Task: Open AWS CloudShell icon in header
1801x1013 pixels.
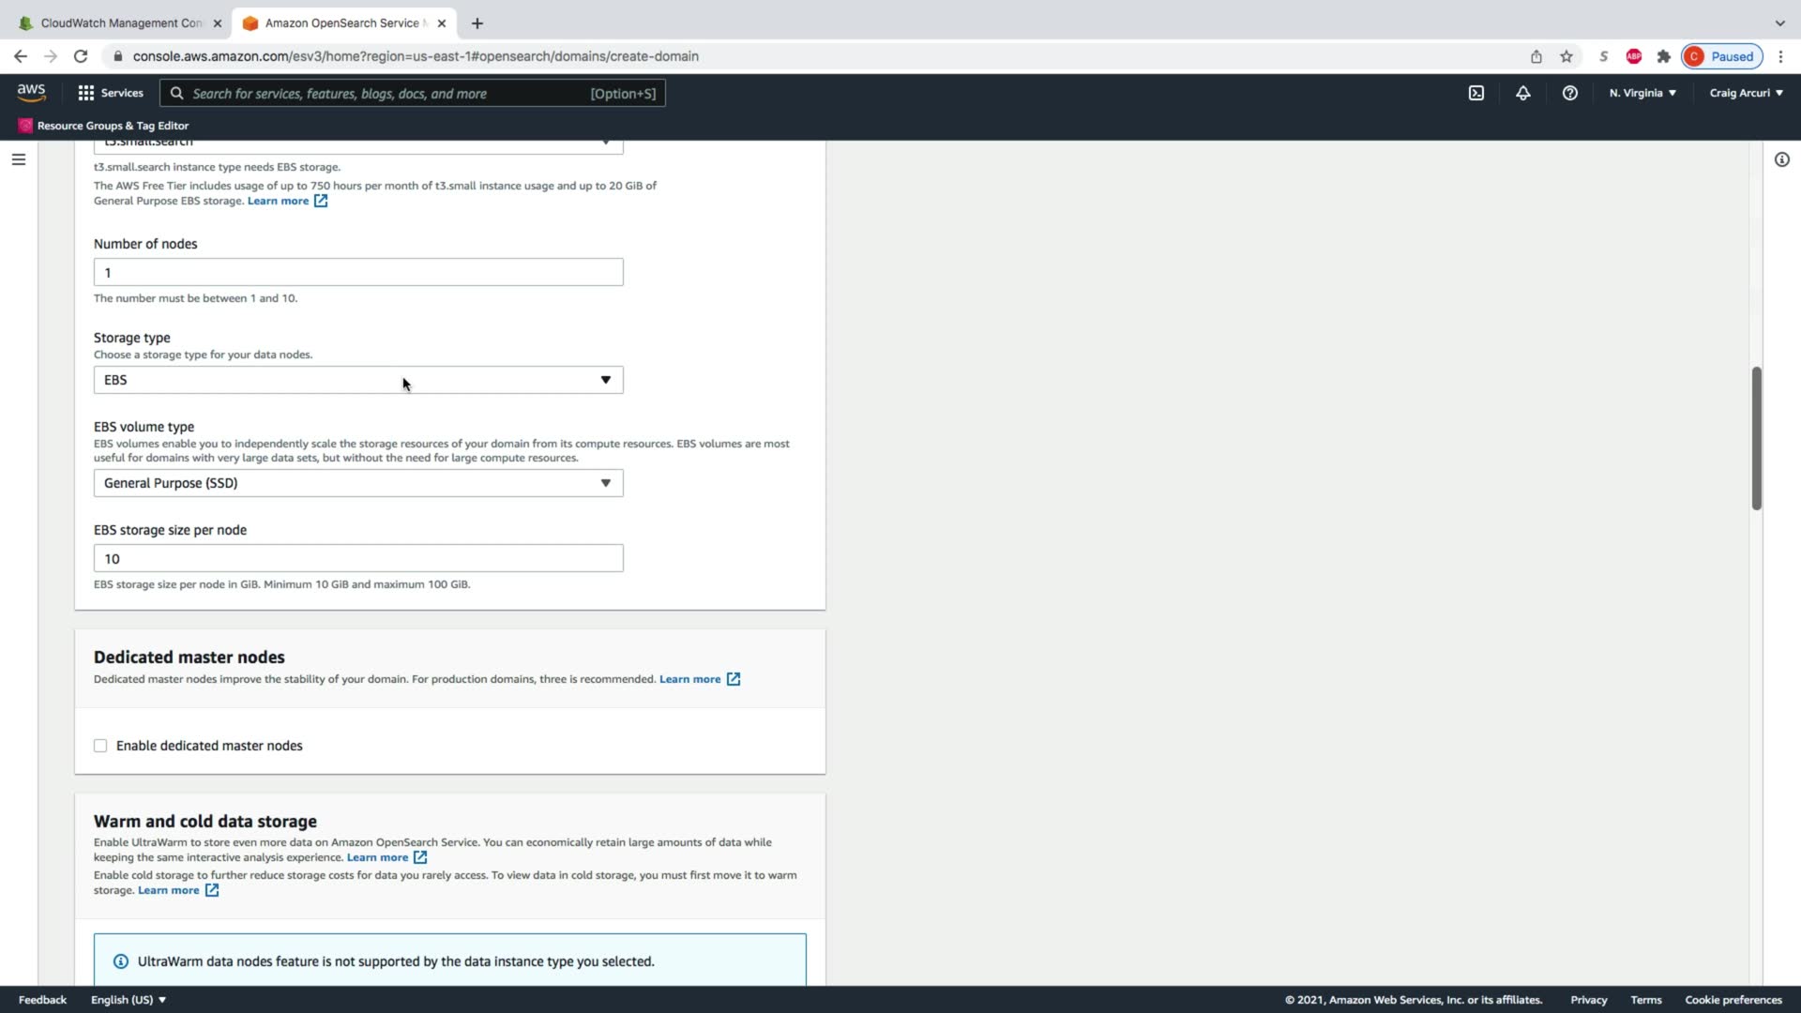Action: (x=1476, y=93)
